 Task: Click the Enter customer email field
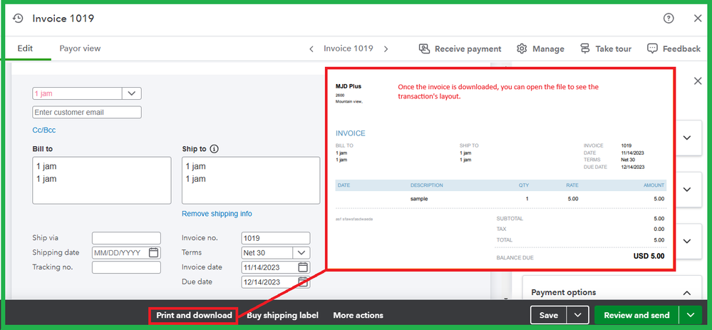pos(87,112)
